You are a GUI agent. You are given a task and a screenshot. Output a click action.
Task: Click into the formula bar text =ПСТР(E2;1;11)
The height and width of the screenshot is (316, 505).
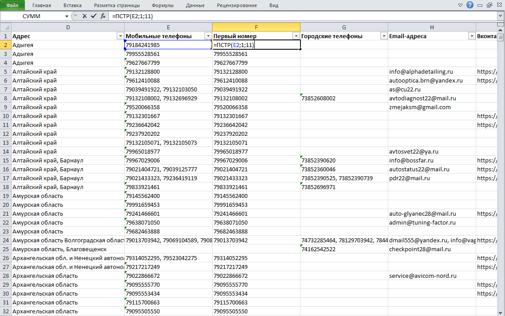(x=132, y=16)
